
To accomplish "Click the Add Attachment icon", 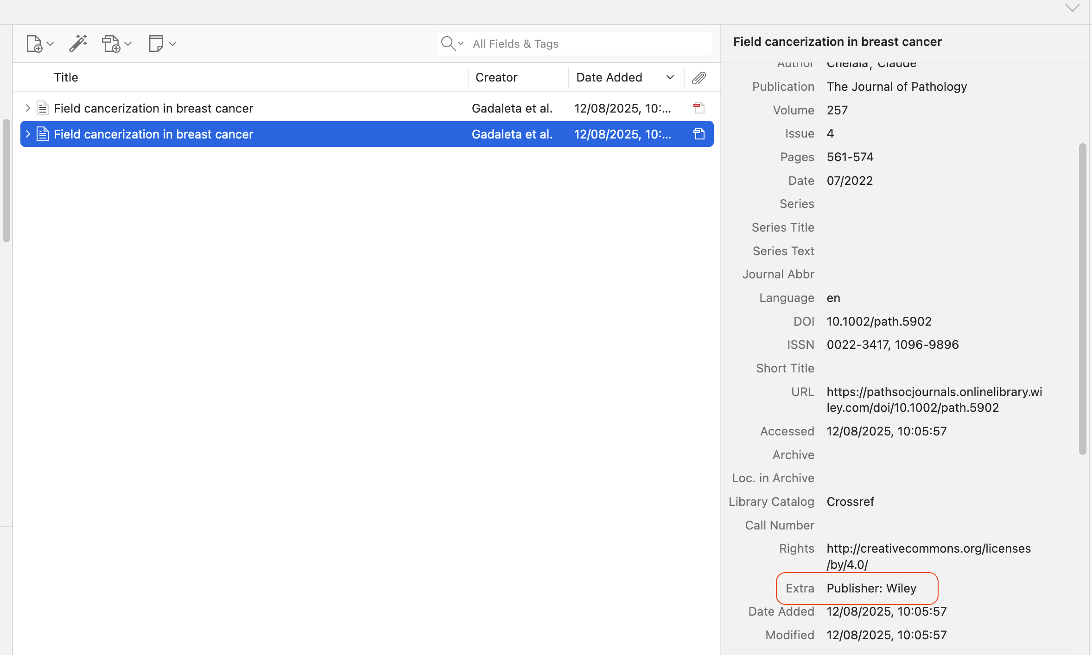I will 111,44.
